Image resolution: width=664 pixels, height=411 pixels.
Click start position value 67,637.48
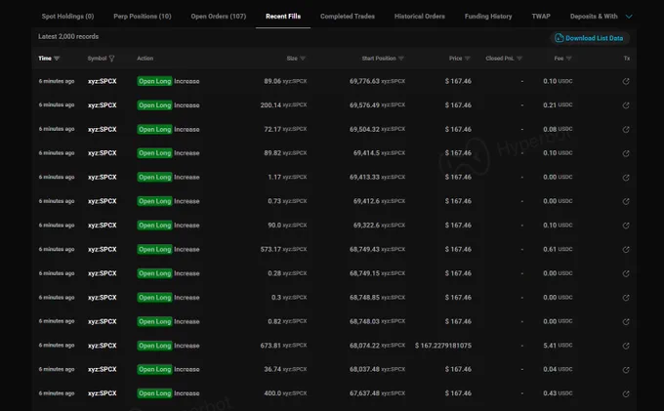point(364,393)
